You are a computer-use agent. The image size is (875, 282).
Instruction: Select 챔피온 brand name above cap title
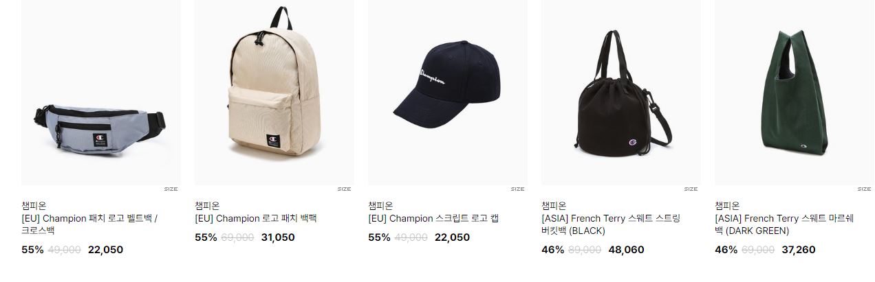click(380, 205)
